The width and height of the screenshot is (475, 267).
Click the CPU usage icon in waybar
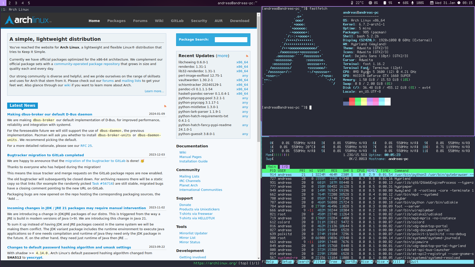click(370, 3)
